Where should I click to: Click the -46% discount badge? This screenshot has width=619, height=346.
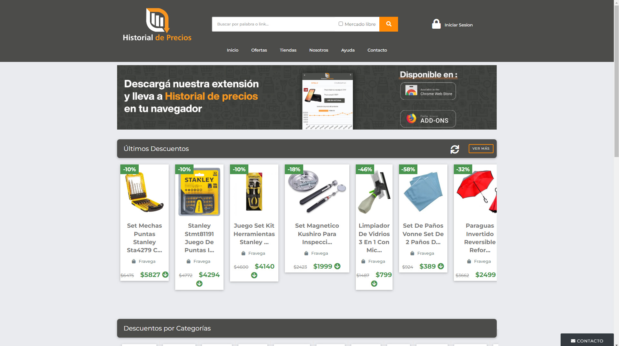(x=365, y=169)
